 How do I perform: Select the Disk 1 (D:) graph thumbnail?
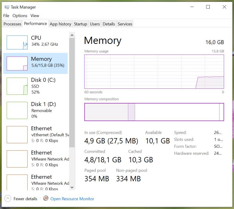click(x=17, y=110)
